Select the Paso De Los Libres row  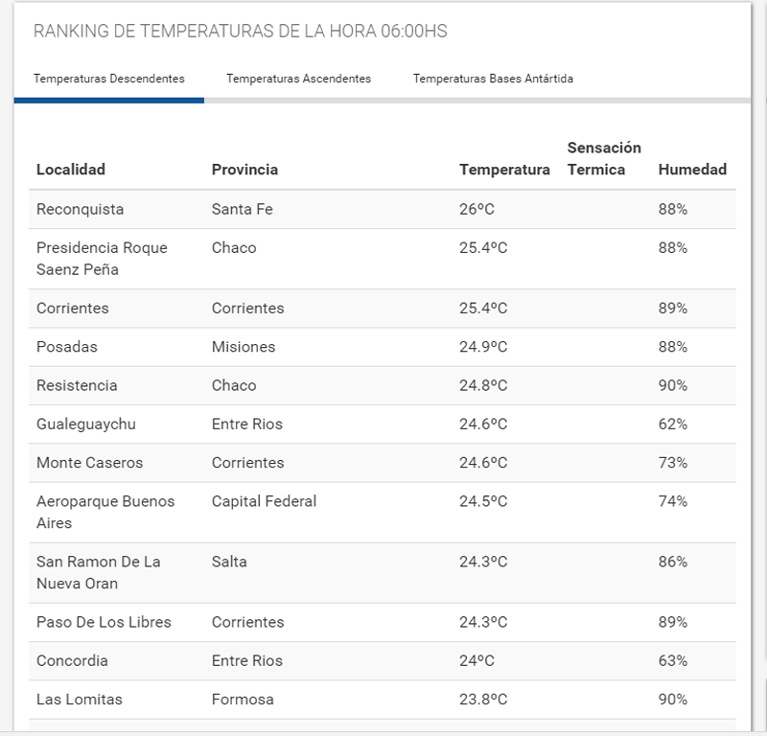[x=104, y=622]
